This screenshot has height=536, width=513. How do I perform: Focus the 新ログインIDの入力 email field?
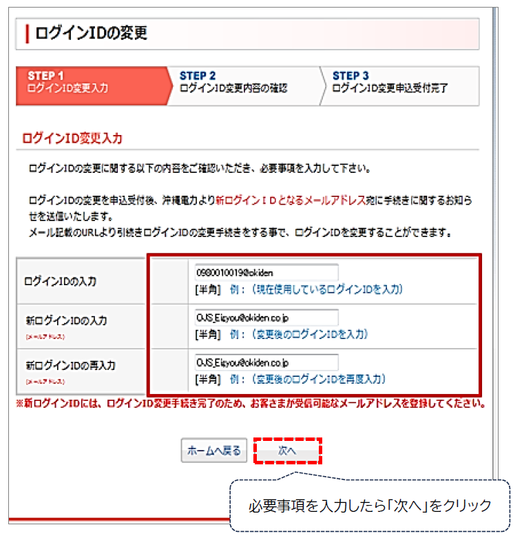[x=266, y=318]
